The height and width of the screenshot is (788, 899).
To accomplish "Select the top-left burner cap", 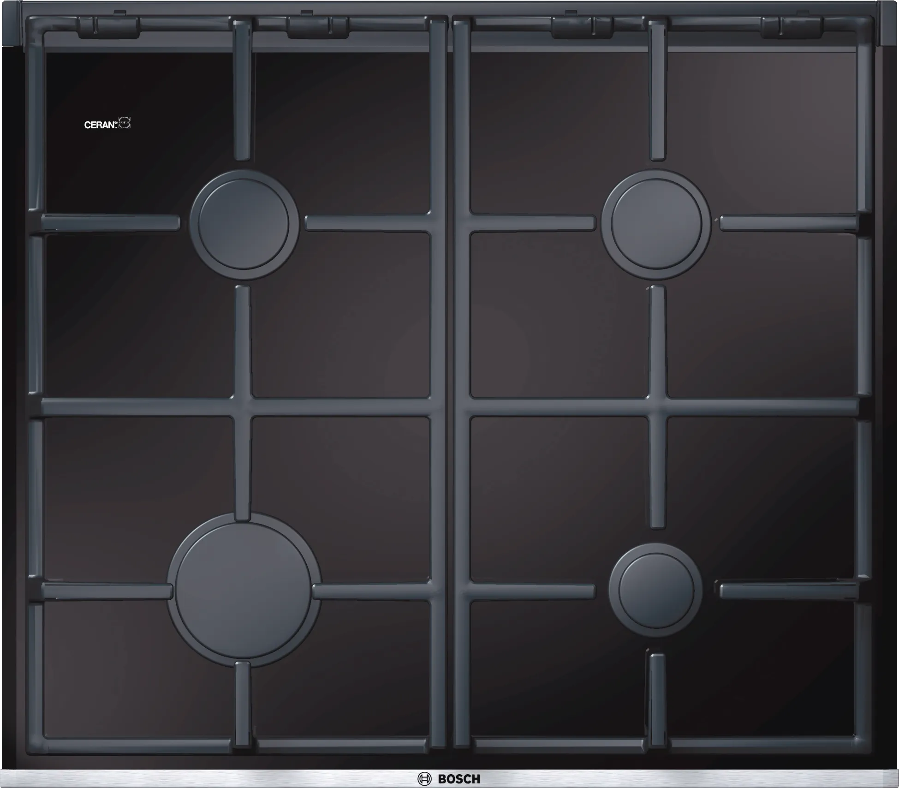I will (x=244, y=224).
